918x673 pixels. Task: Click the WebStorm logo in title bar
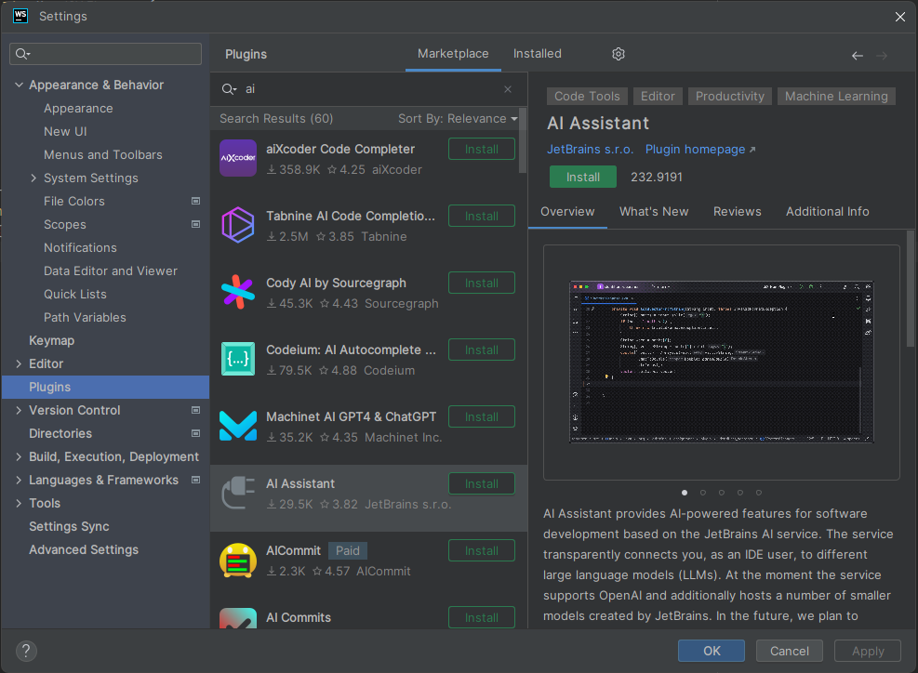(x=20, y=16)
